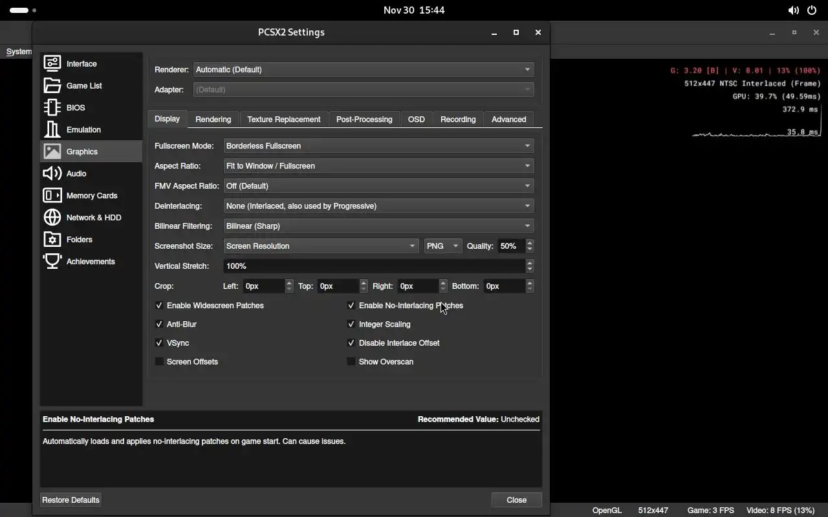Click the disabled Adapter dropdown
This screenshot has width=828, height=517.
coord(364,89)
